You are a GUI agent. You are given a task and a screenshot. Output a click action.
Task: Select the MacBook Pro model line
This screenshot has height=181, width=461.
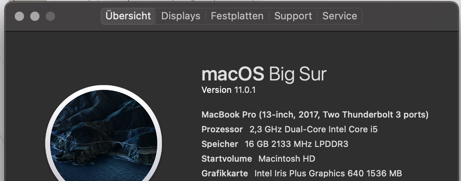click(x=315, y=115)
